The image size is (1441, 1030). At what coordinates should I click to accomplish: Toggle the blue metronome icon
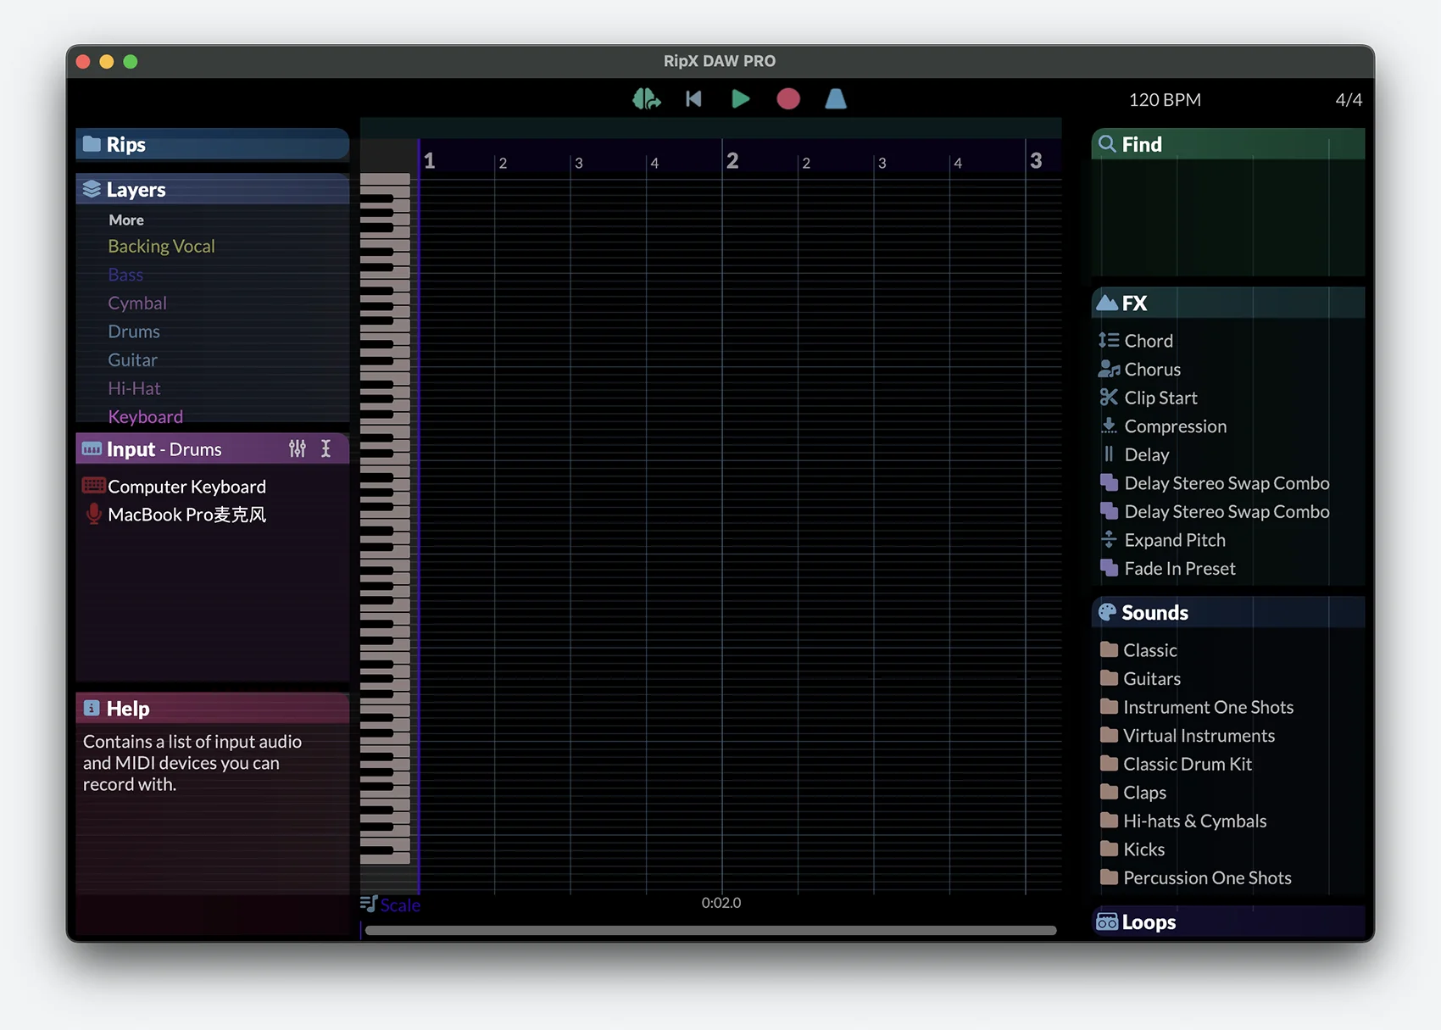(x=836, y=99)
